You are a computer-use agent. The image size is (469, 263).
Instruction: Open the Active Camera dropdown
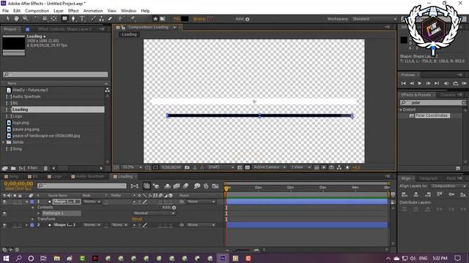(x=269, y=167)
